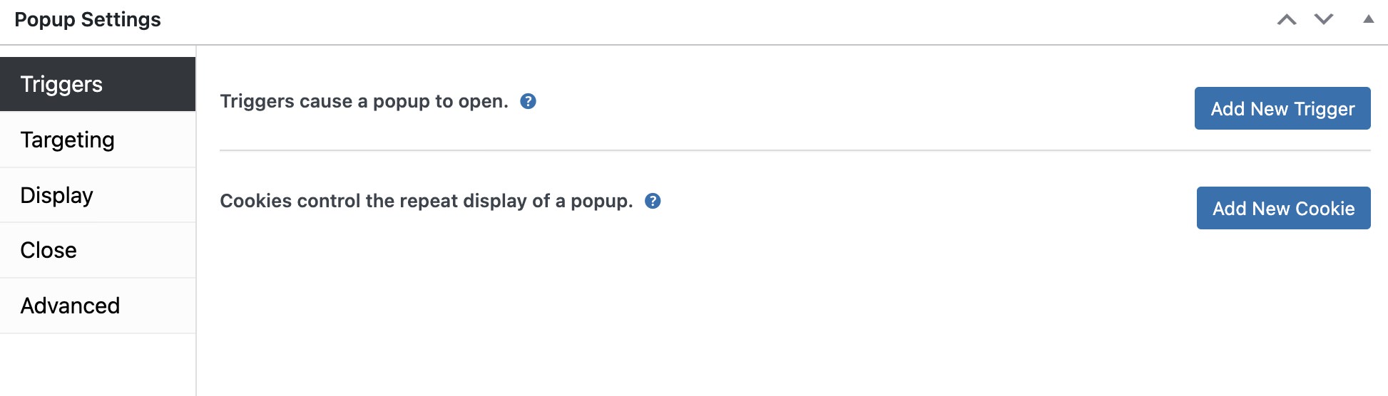
Task: Select the Triggers tab
Action: (98, 84)
